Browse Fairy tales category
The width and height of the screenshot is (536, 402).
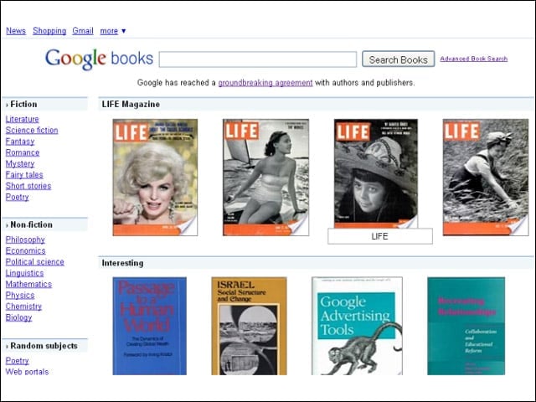coord(24,175)
